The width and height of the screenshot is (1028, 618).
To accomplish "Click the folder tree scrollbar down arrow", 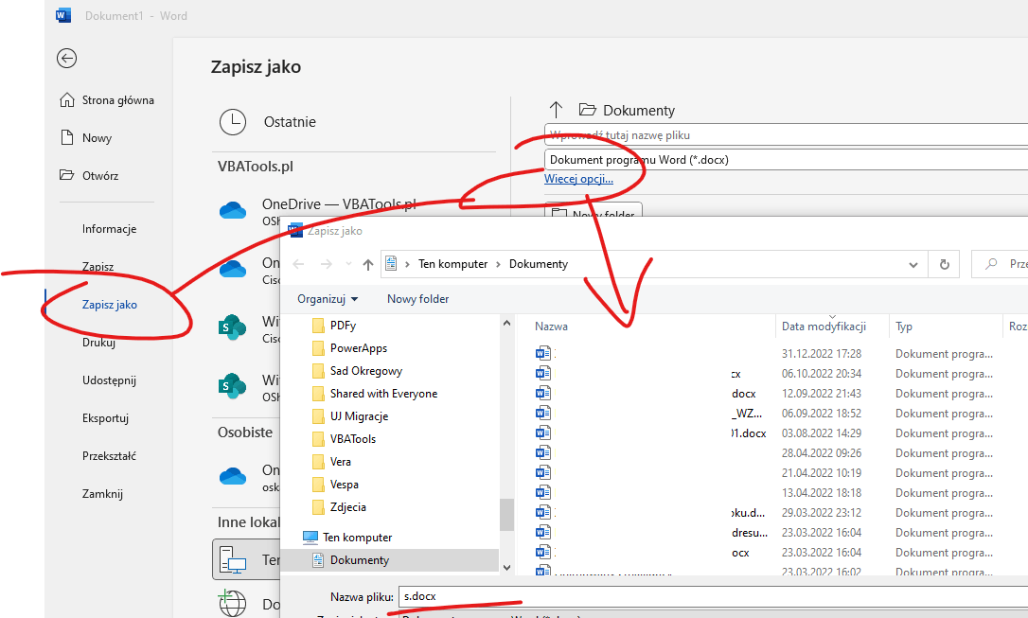I will [x=506, y=568].
